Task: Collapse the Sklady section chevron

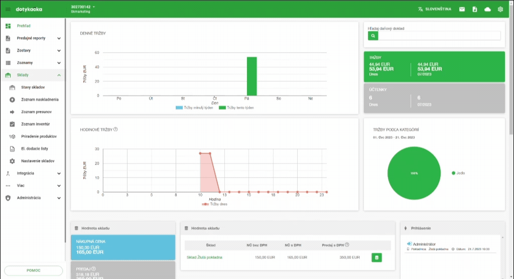Action: coord(59,75)
